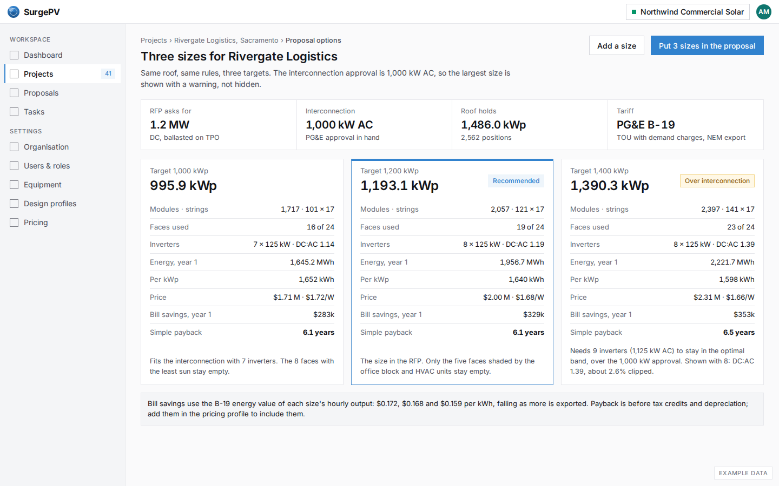Viewport: 779px width, 486px height.
Task: Select the 1,390.3 kWp size heading
Action: click(x=610, y=186)
